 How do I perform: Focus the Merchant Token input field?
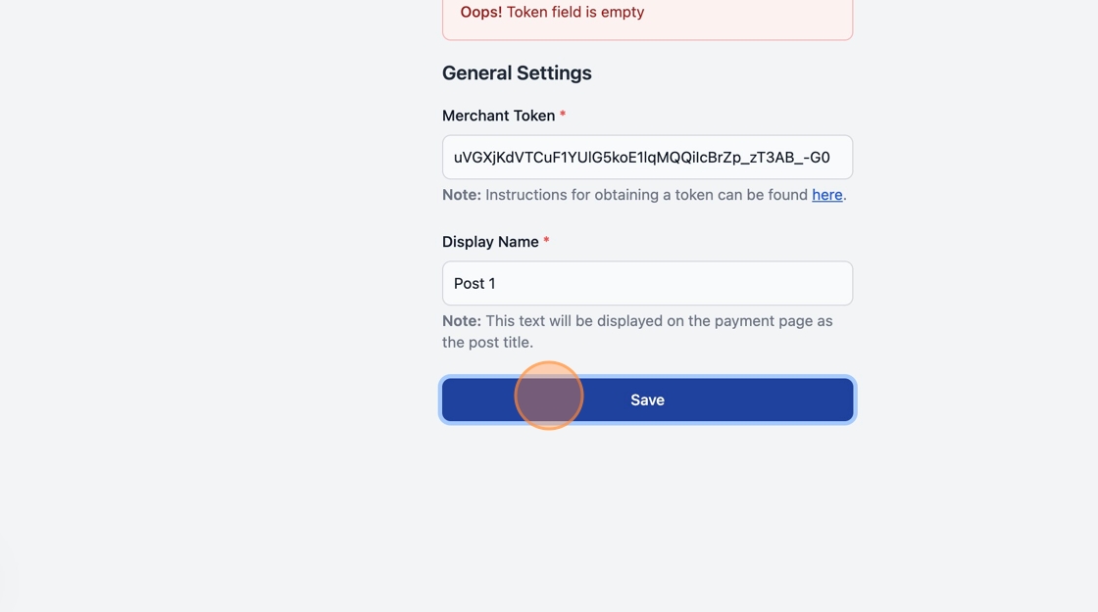pos(647,158)
